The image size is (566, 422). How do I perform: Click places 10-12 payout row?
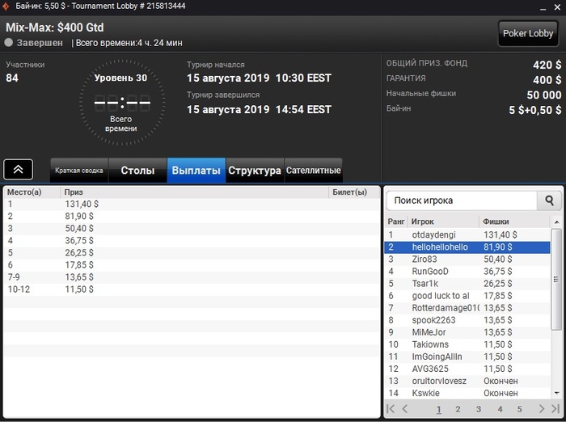[192, 289]
